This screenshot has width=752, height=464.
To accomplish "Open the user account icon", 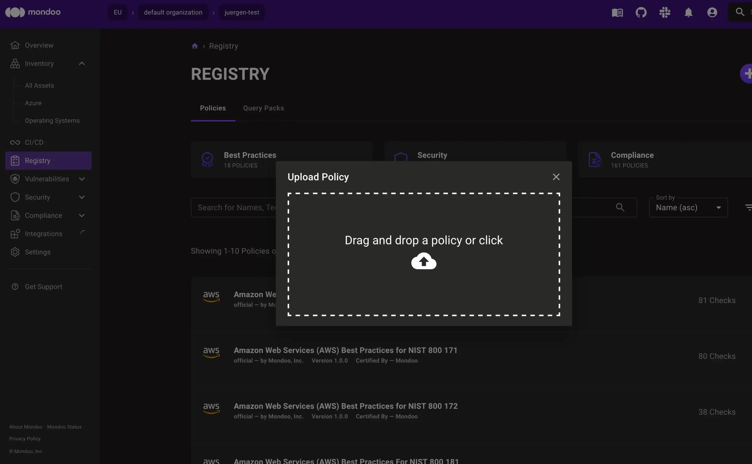I will coord(712,13).
